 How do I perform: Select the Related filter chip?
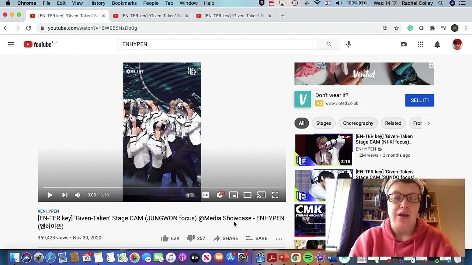click(x=393, y=123)
